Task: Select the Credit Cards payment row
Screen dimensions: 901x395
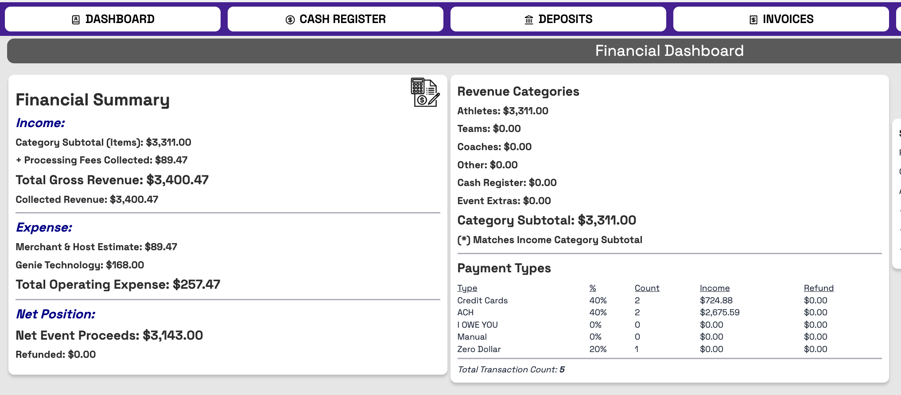Action: (669, 300)
